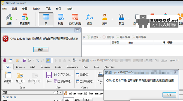Expand quick-access Print dropdown arrow
This screenshot has width=183, height=101.
(x=33, y=60)
